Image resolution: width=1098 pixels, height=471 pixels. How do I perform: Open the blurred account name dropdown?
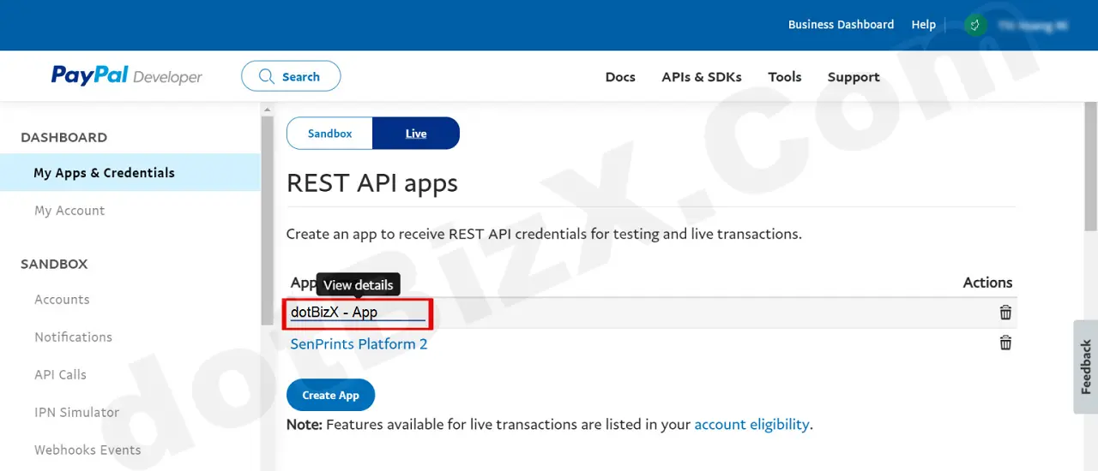click(1032, 26)
